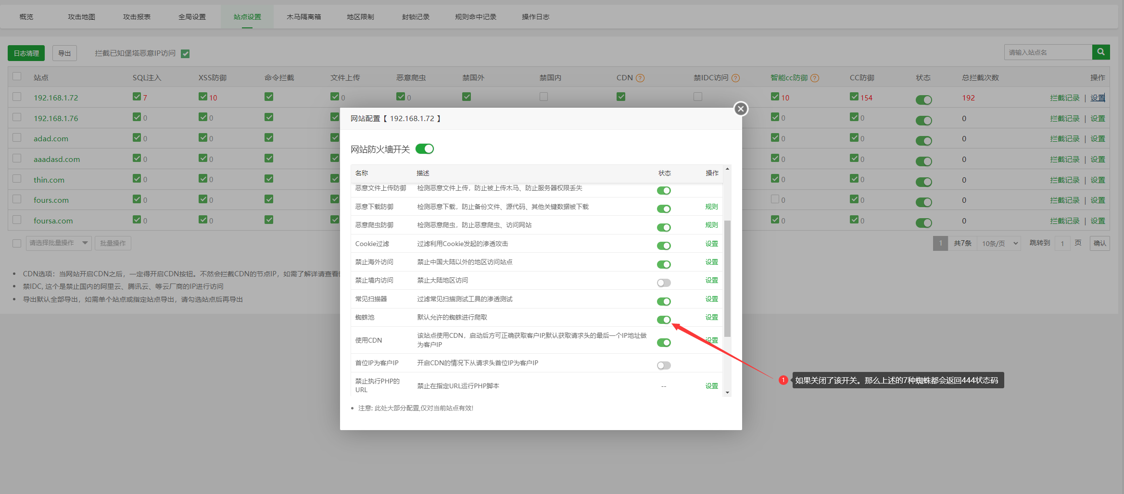1124x494 pixels.
Task: Toggle XSS防御 checkbox for adad.com
Action: (x=202, y=137)
